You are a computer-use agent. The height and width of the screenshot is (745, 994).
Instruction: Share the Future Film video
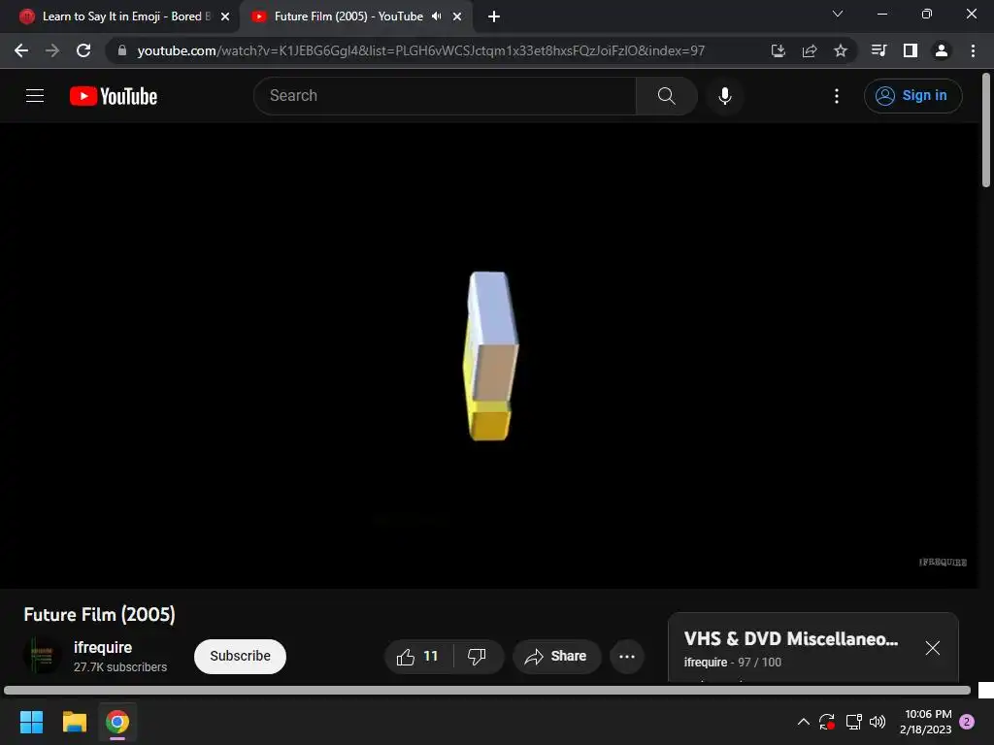pos(556,657)
